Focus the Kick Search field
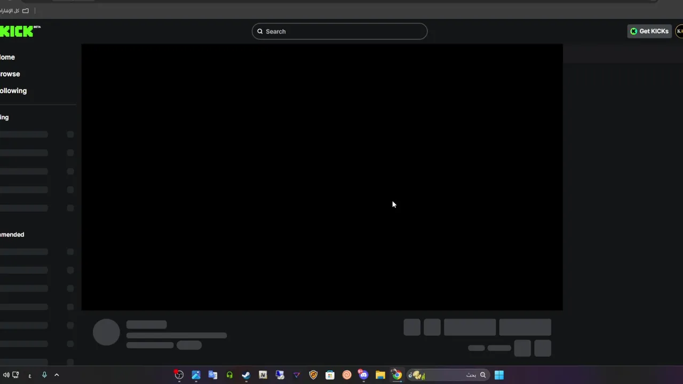Screen dimensions: 683x384 coord(339,31)
